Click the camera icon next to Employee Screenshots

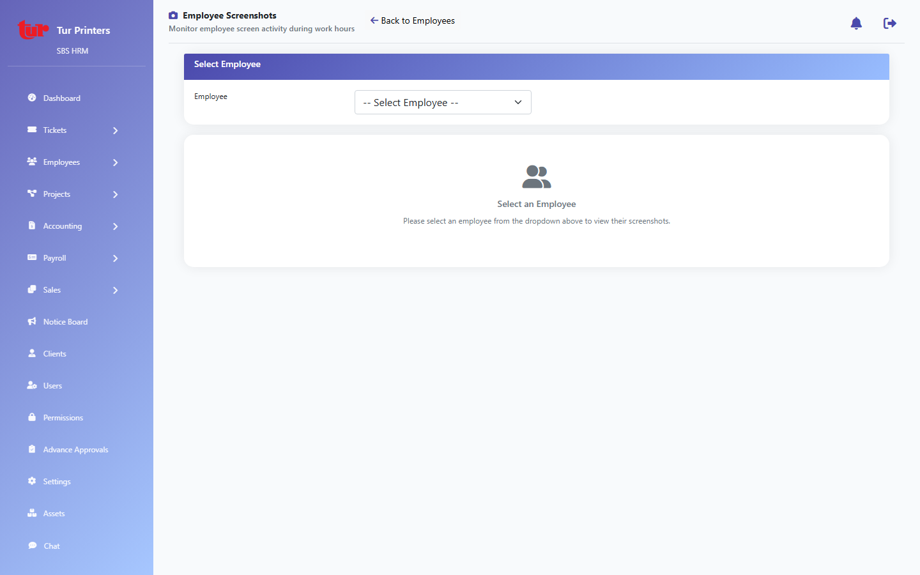(x=172, y=15)
